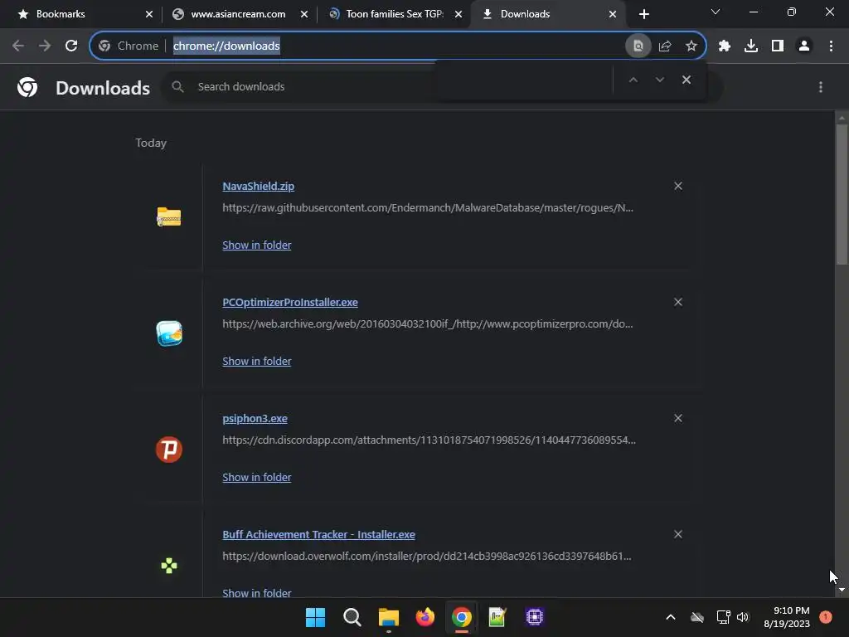Click the cdn.discordapp.com source URL text
849x637 pixels.
[x=429, y=440]
